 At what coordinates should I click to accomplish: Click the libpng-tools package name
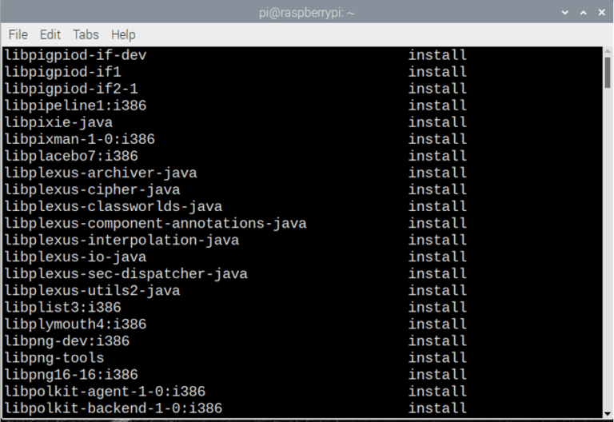(54, 358)
